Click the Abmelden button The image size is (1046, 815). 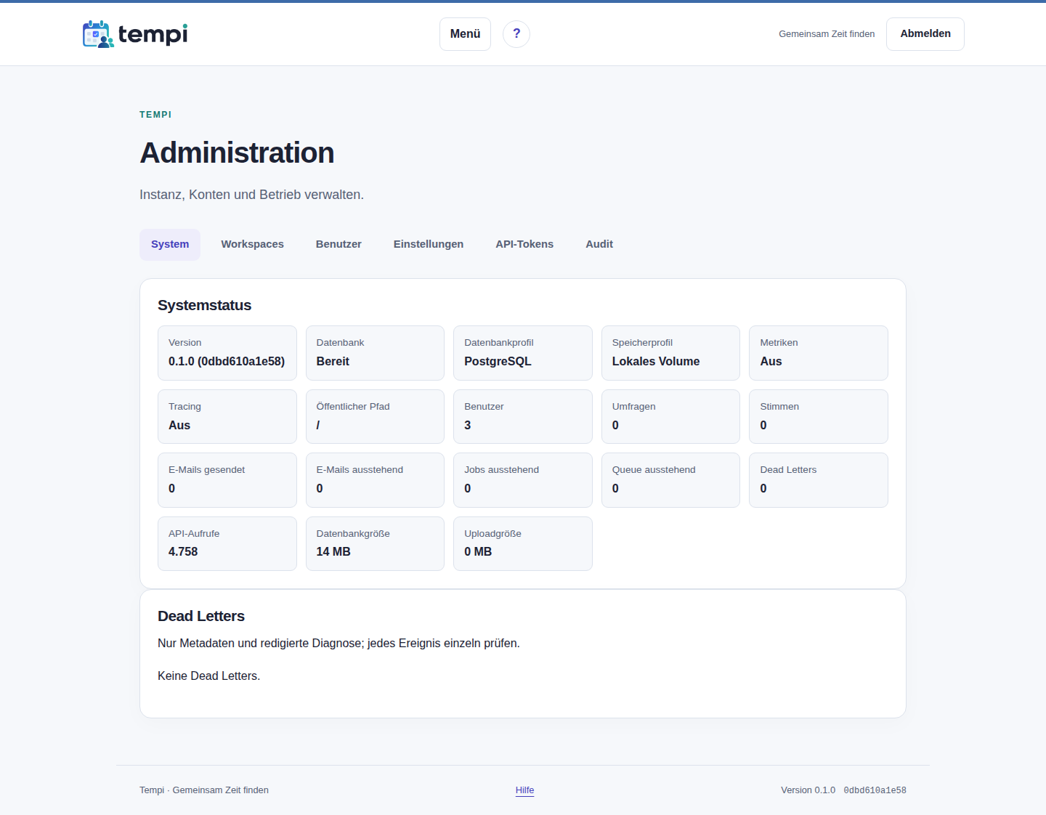(x=925, y=34)
